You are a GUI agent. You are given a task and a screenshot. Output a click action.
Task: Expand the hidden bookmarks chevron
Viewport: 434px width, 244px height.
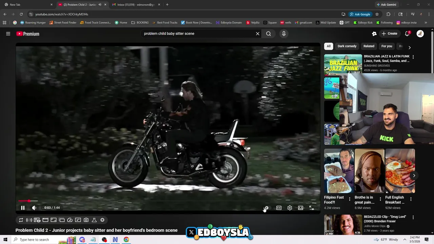point(426,23)
